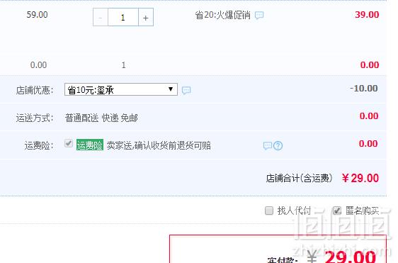This screenshot has height=263, width=398.
Task: Click the green 运费险 label badge
Action: tap(90, 145)
